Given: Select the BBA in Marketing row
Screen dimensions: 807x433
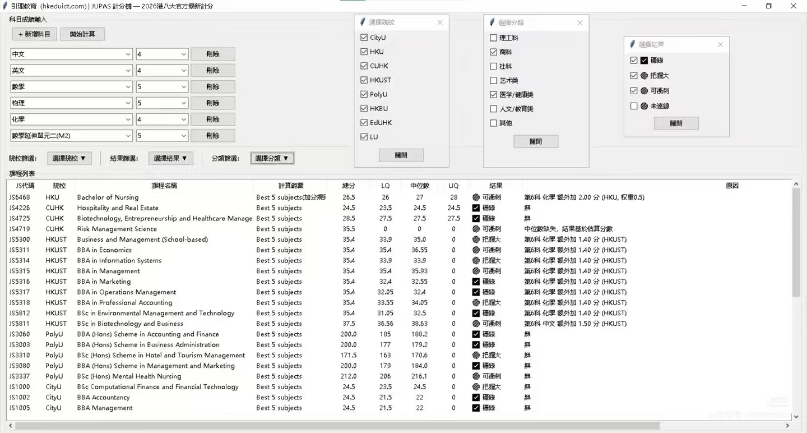Looking at the screenshot, I should pos(400,282).
